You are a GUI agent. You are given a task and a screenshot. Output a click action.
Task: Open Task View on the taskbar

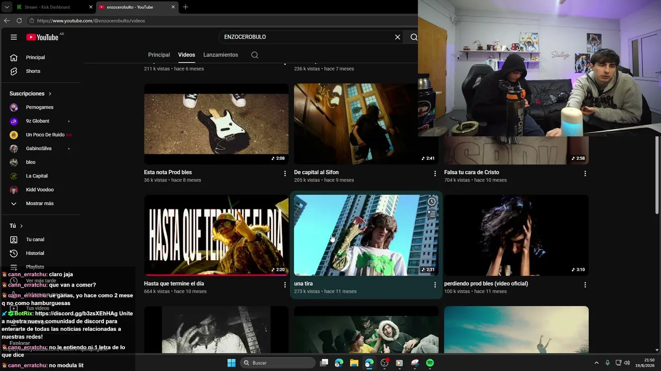pos(324,363)
